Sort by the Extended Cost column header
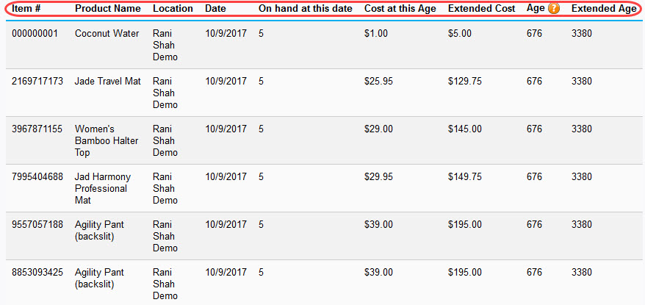This screenshot has height=305, width=645. [481, 9]
